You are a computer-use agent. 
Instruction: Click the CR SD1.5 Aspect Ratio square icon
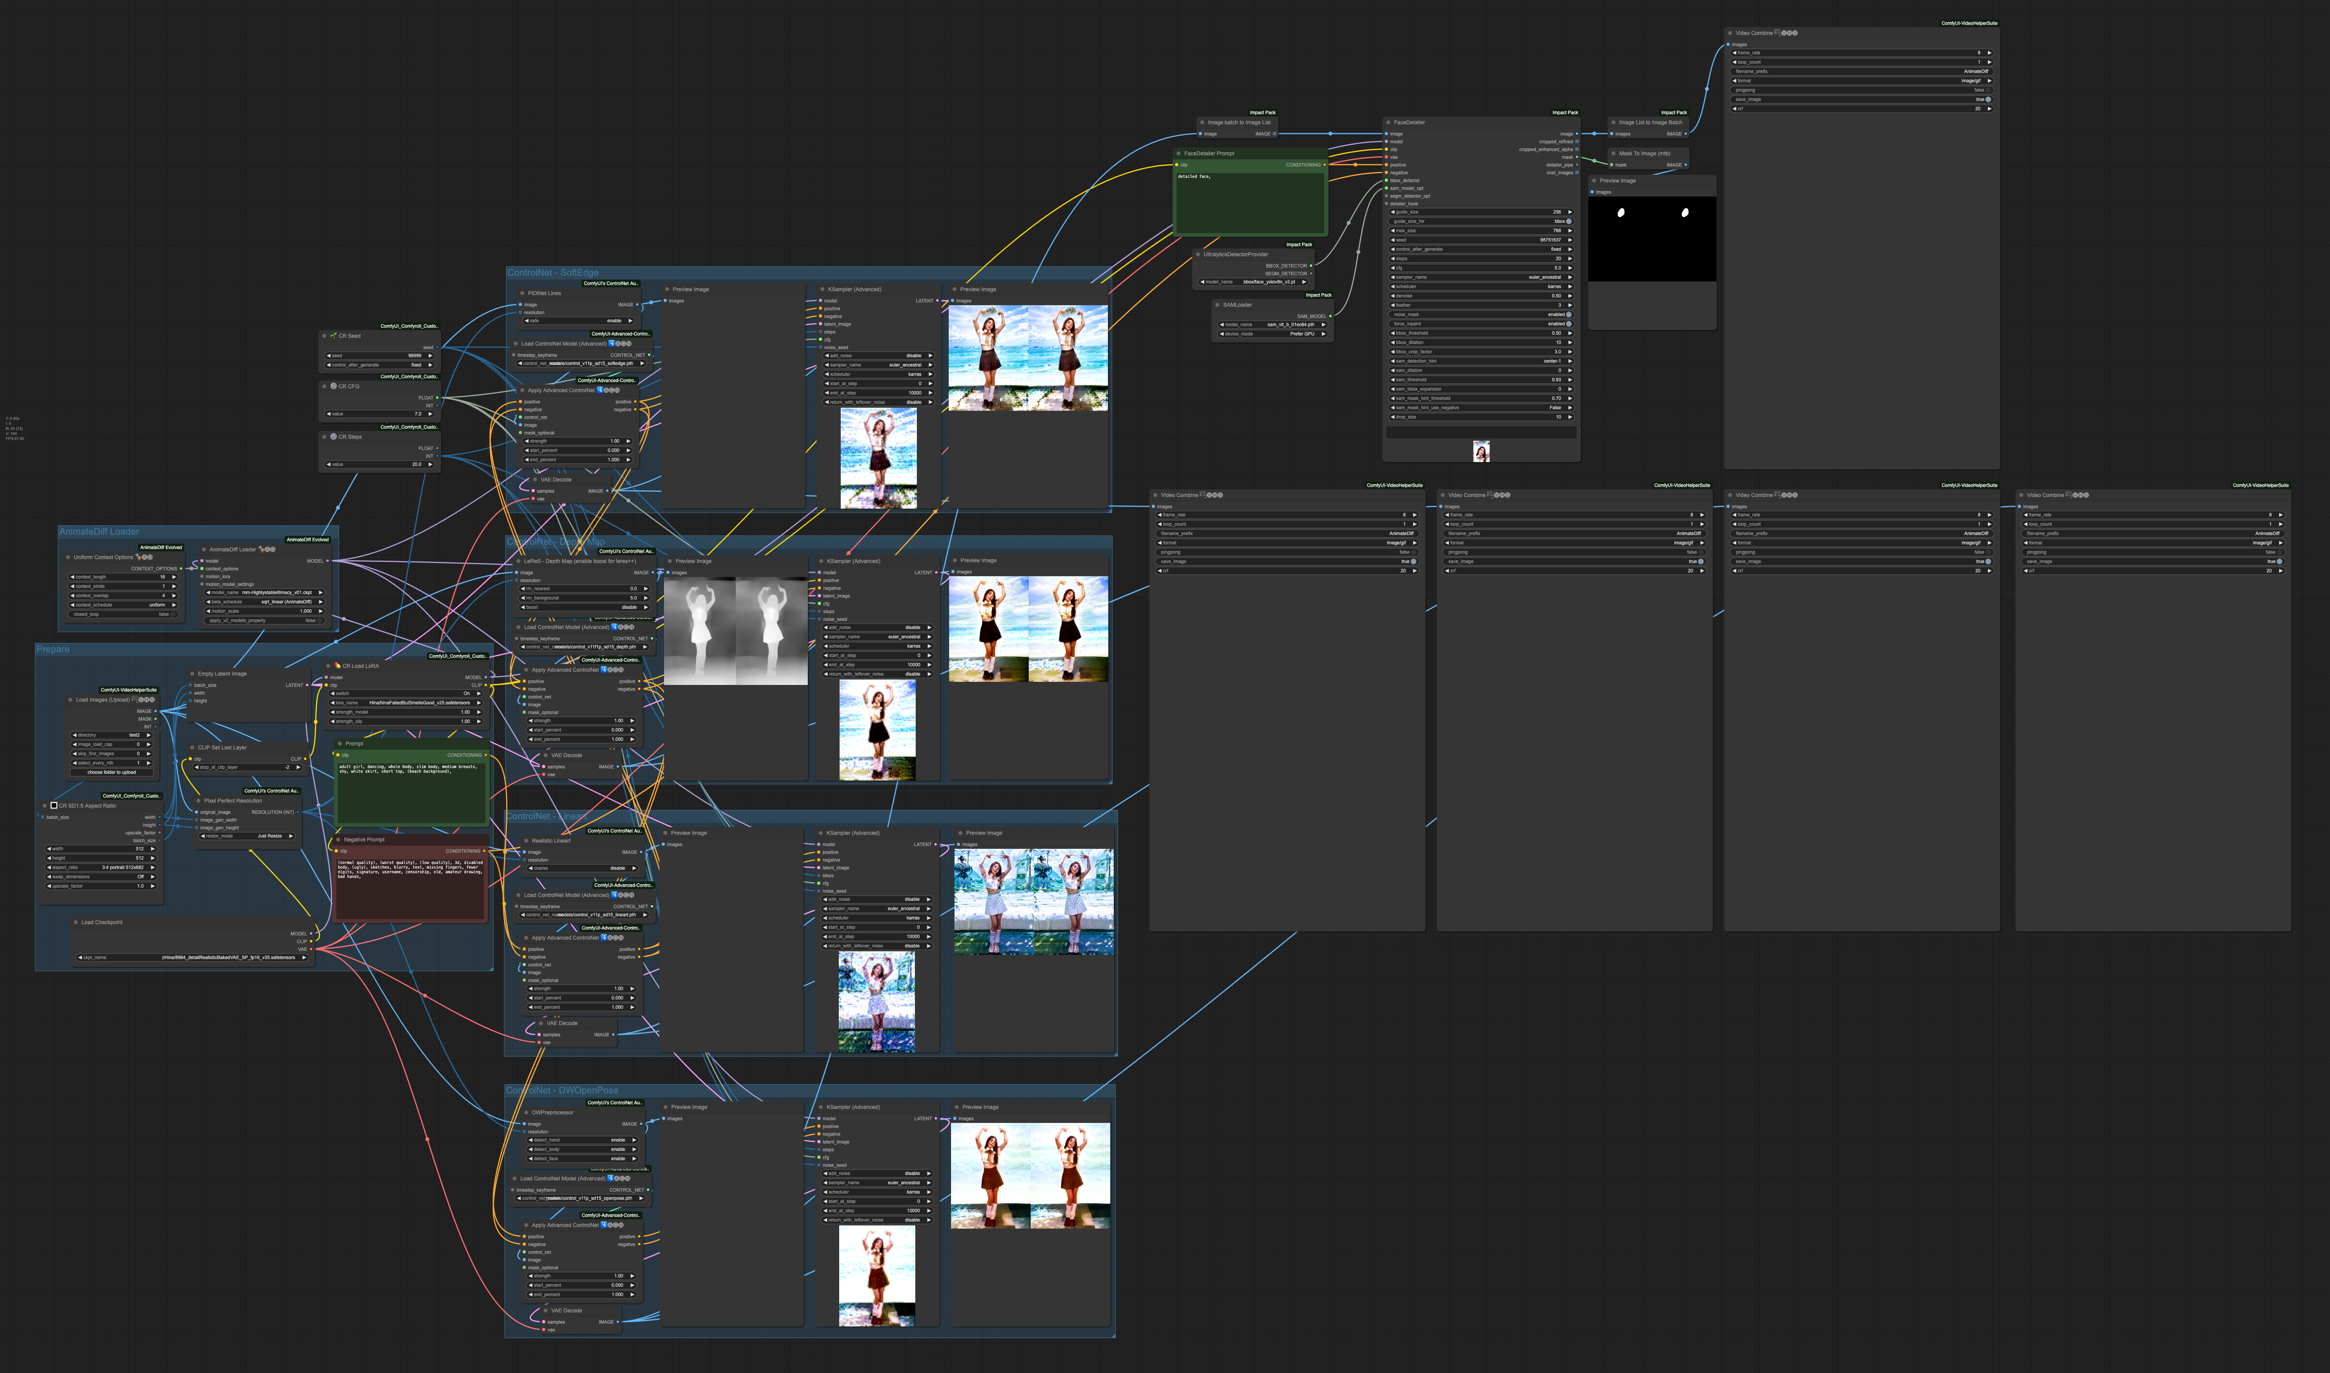point(54,805)
